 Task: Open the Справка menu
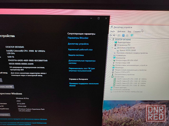pos(137,32)
